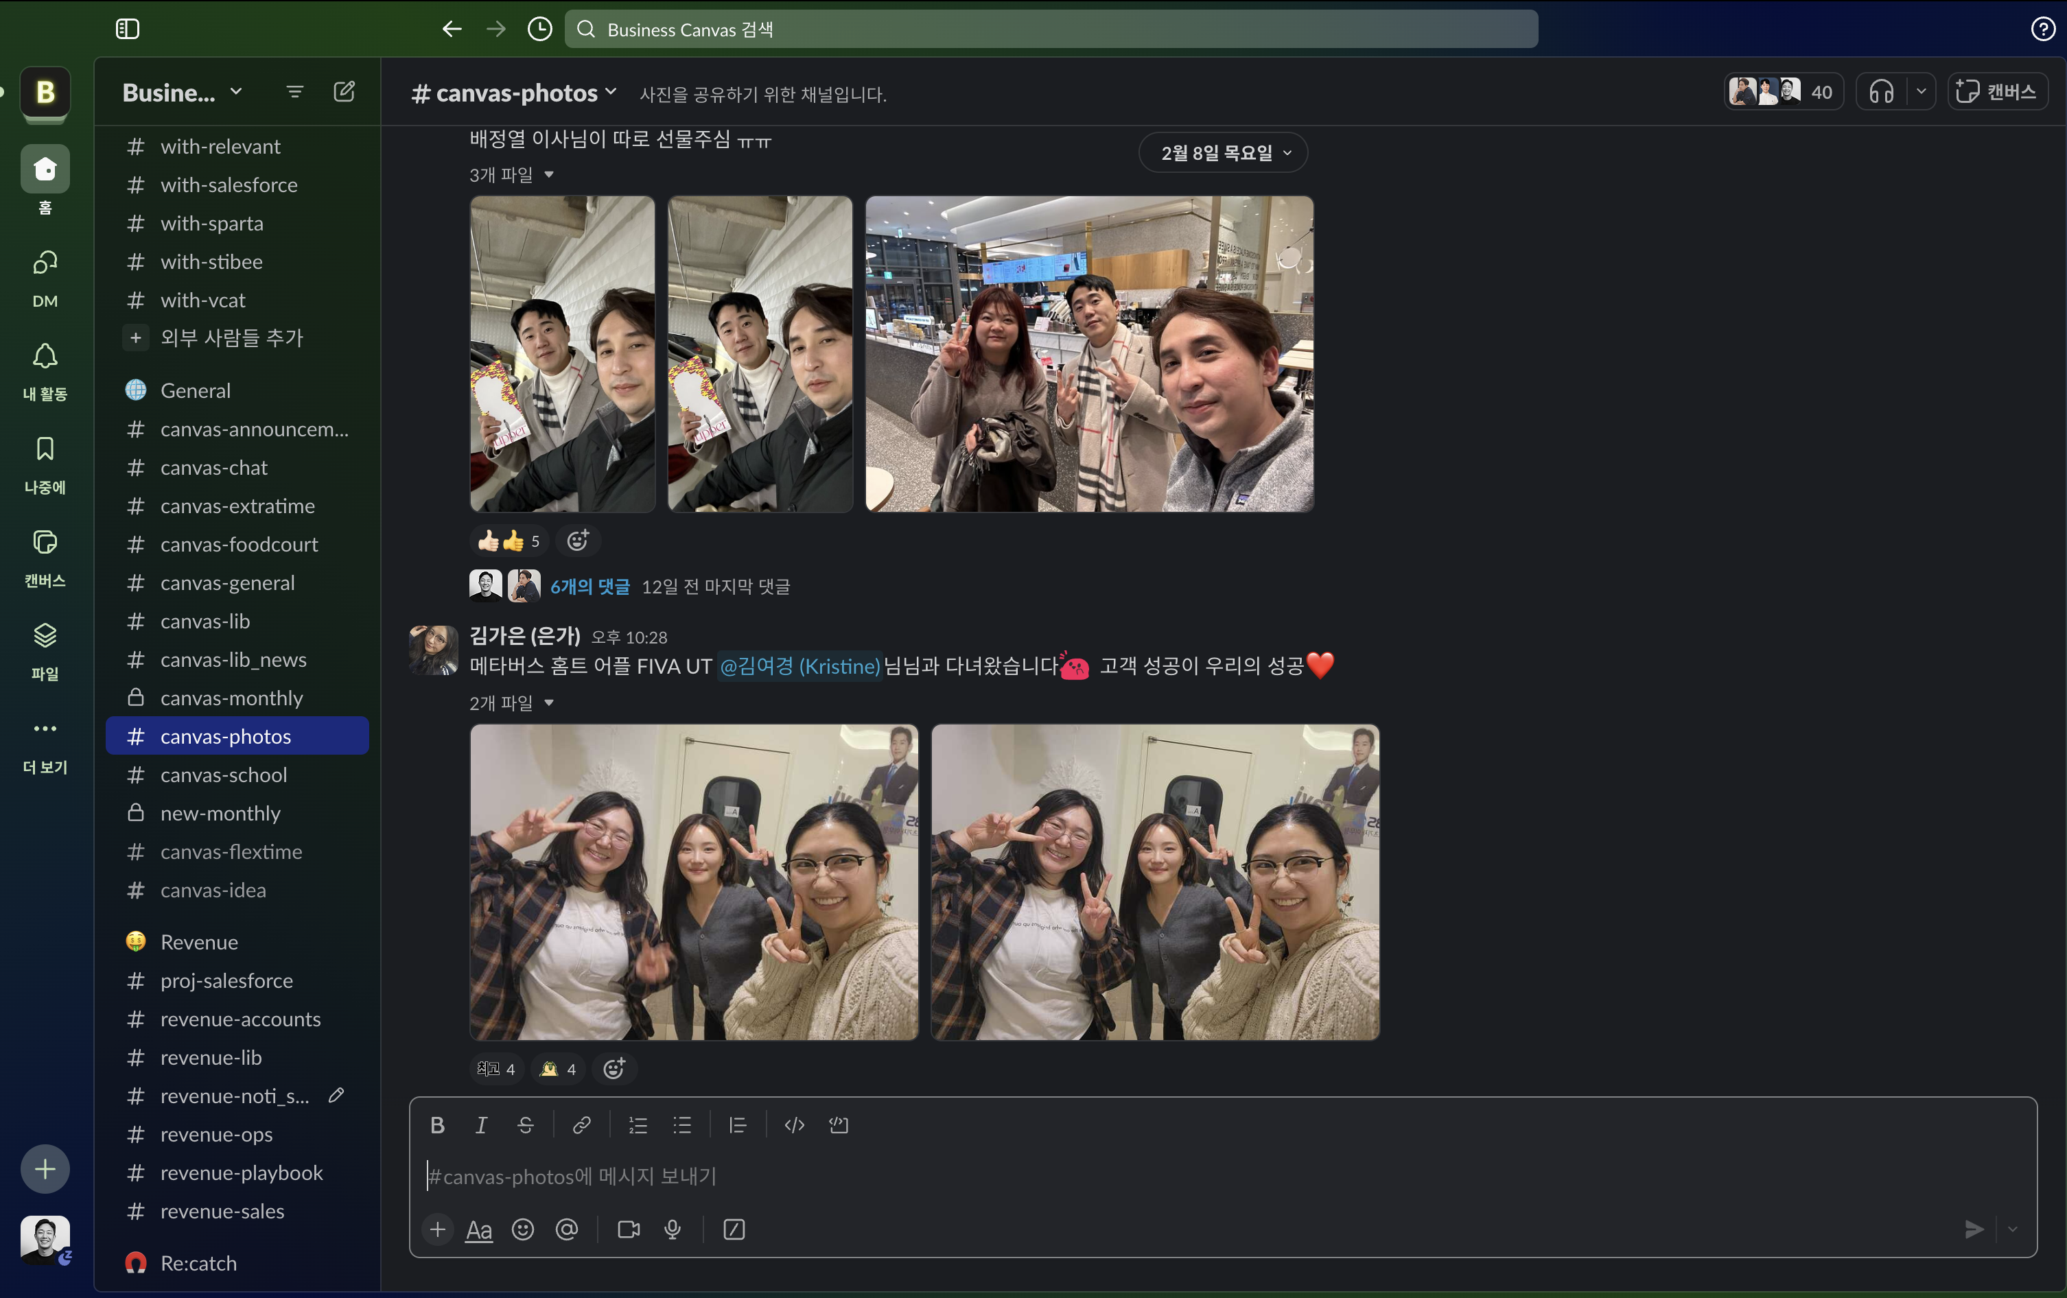Toggle the sidebar panel visibility
The width and height of the screenshot is (2067, 1298).
(x=127, y=29)
